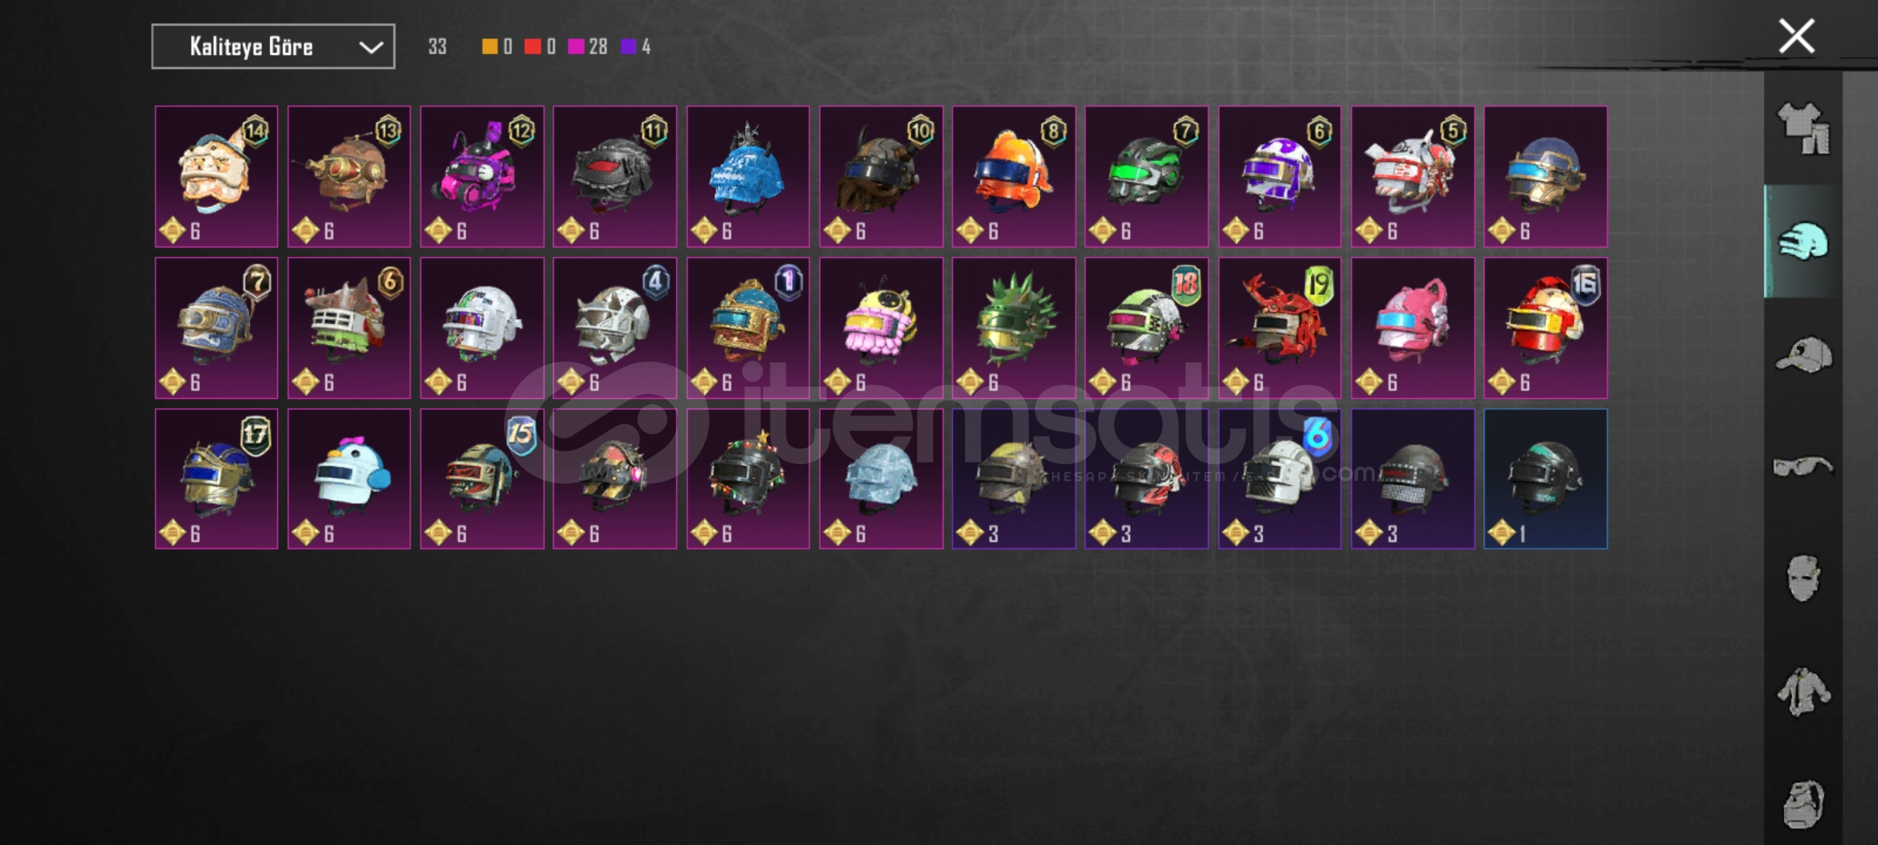
Task: Click the dropdown chevron arrow beside Kaliteye Göre
Action: coord(371,48)
